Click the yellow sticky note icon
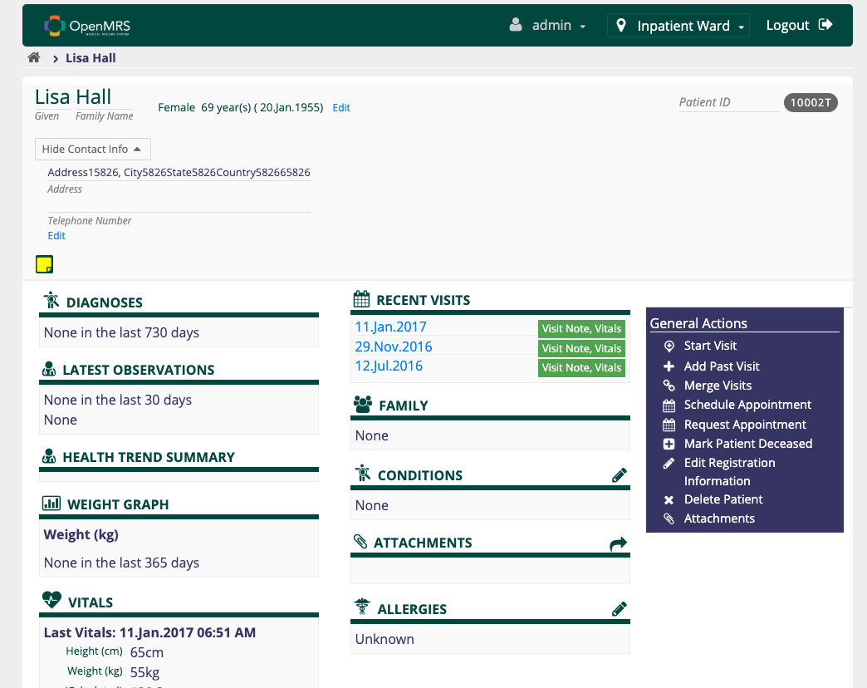 point(44,265)
